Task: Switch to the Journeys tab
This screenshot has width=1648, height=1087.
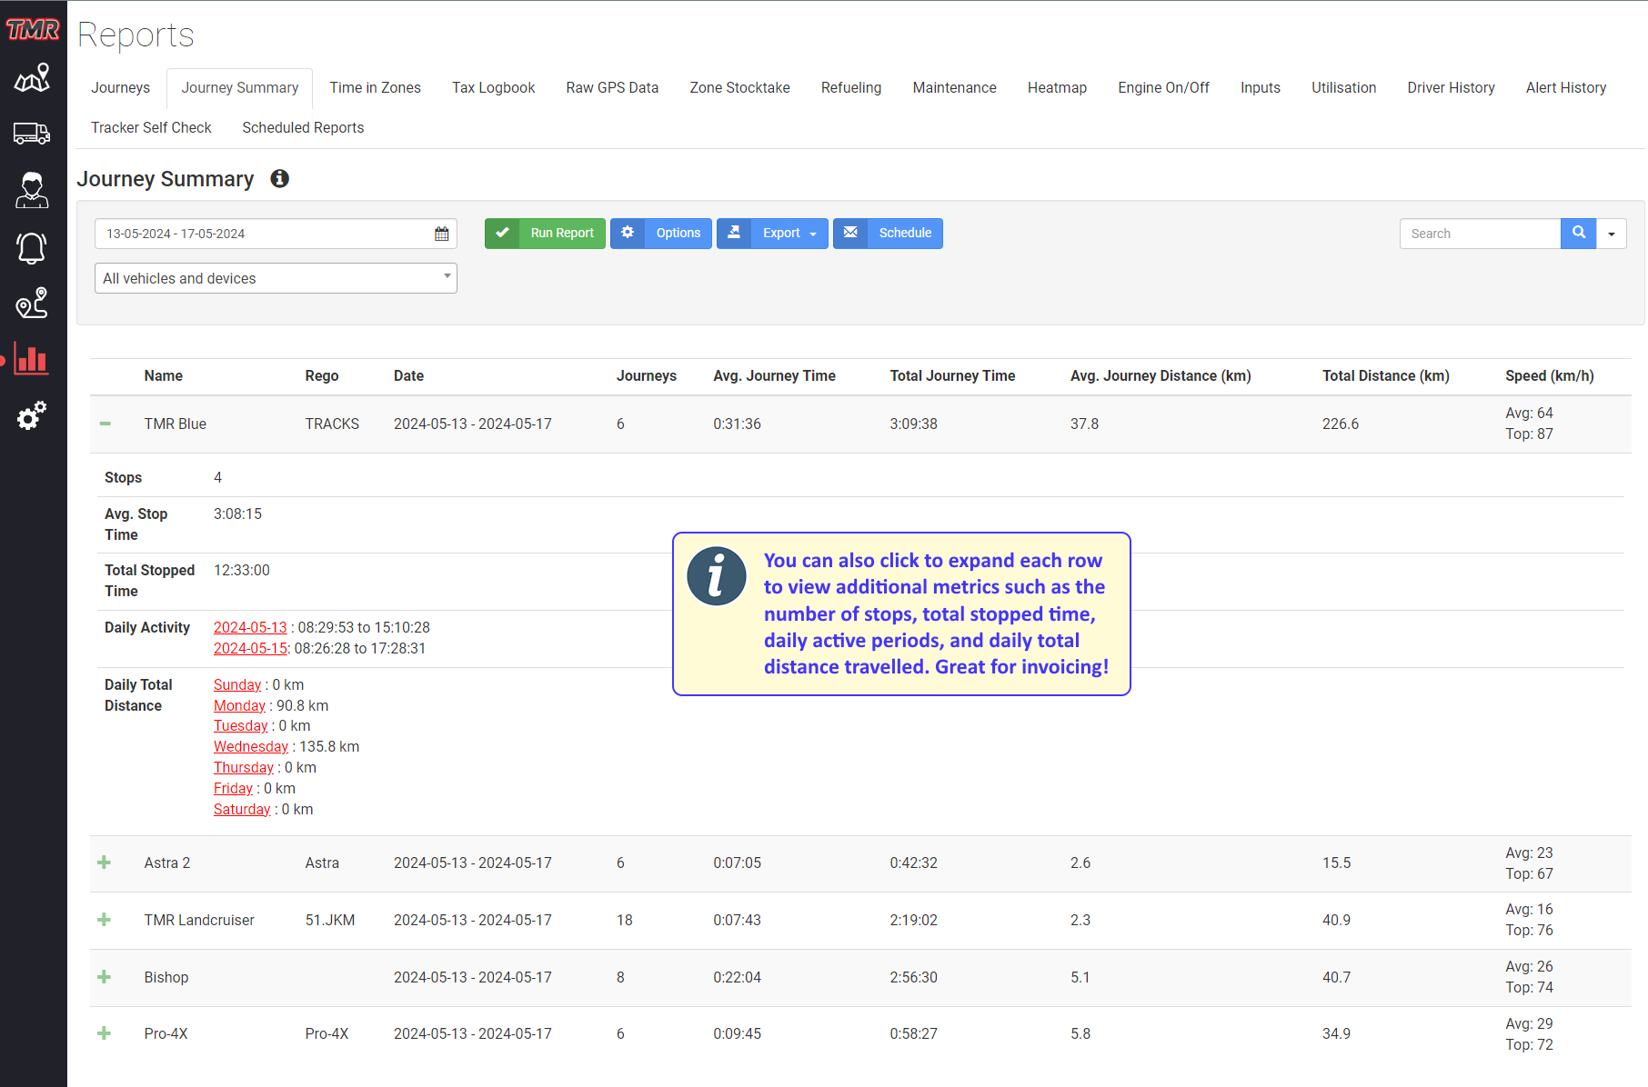Action: point(120,88)
